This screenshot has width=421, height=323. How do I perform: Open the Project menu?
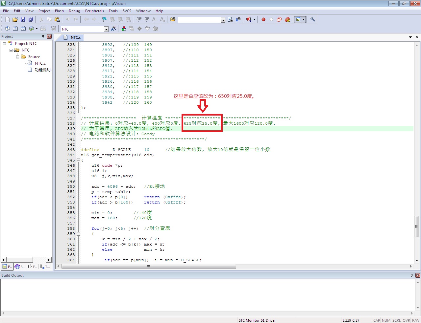pyautogui.click(x=44, y=11)
